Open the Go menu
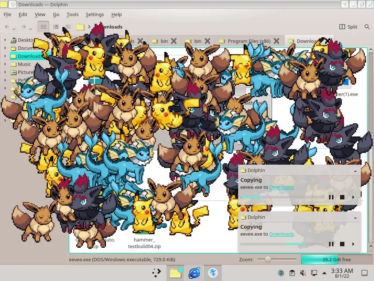This screenshot has height=281, width=374. (56, 14)
